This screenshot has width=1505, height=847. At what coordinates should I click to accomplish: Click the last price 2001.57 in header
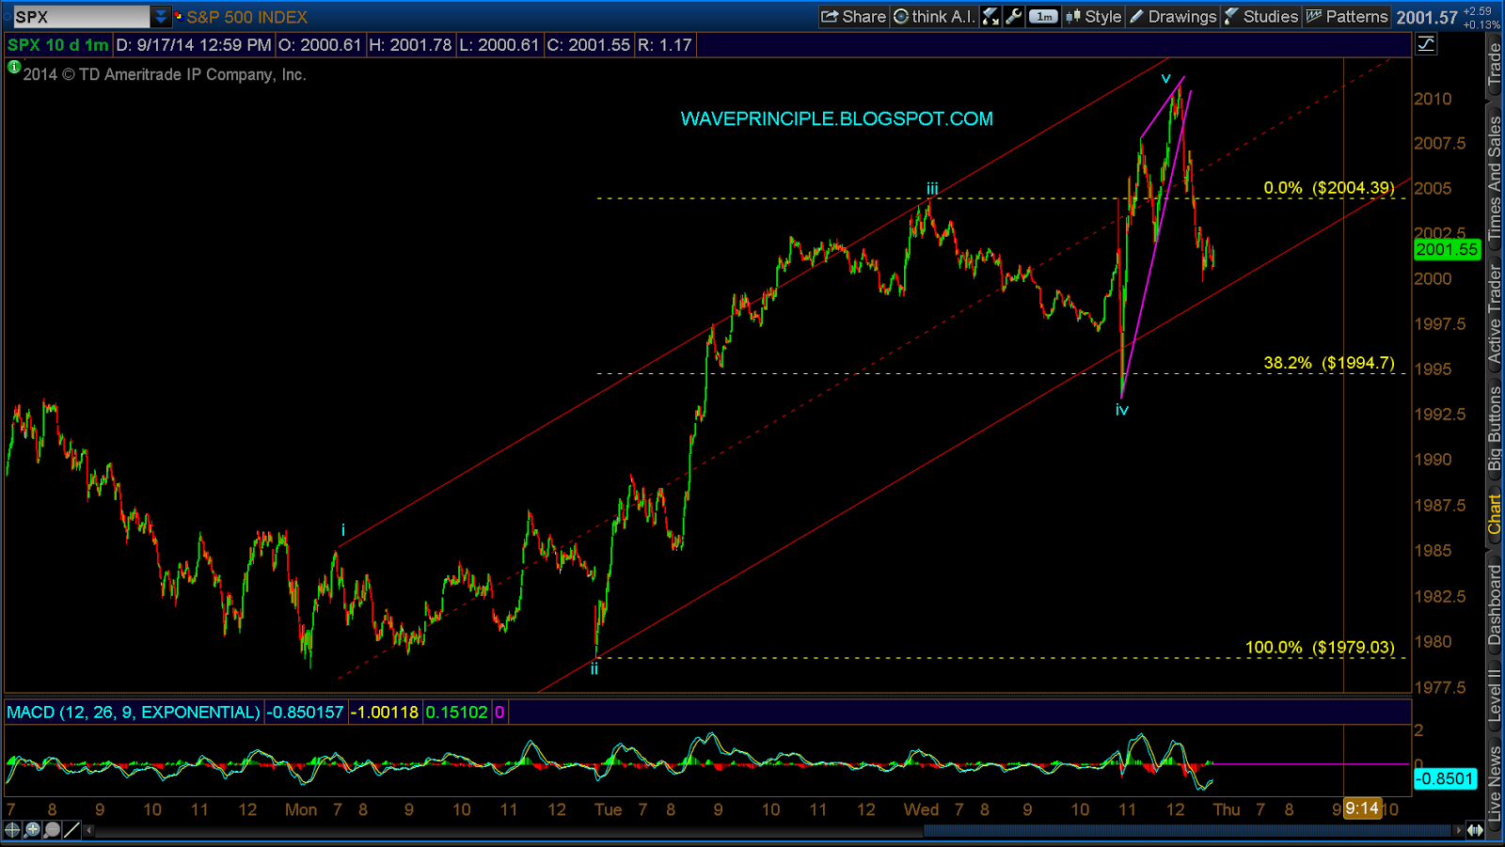(x=1427, y=17)
